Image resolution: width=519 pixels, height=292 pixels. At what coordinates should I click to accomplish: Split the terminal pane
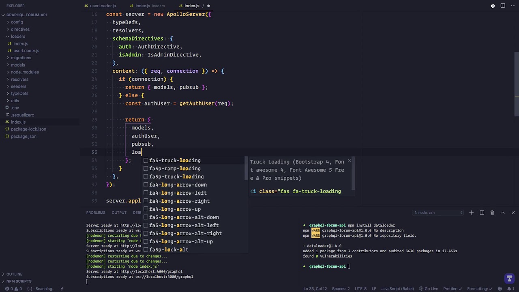point(482,213)
